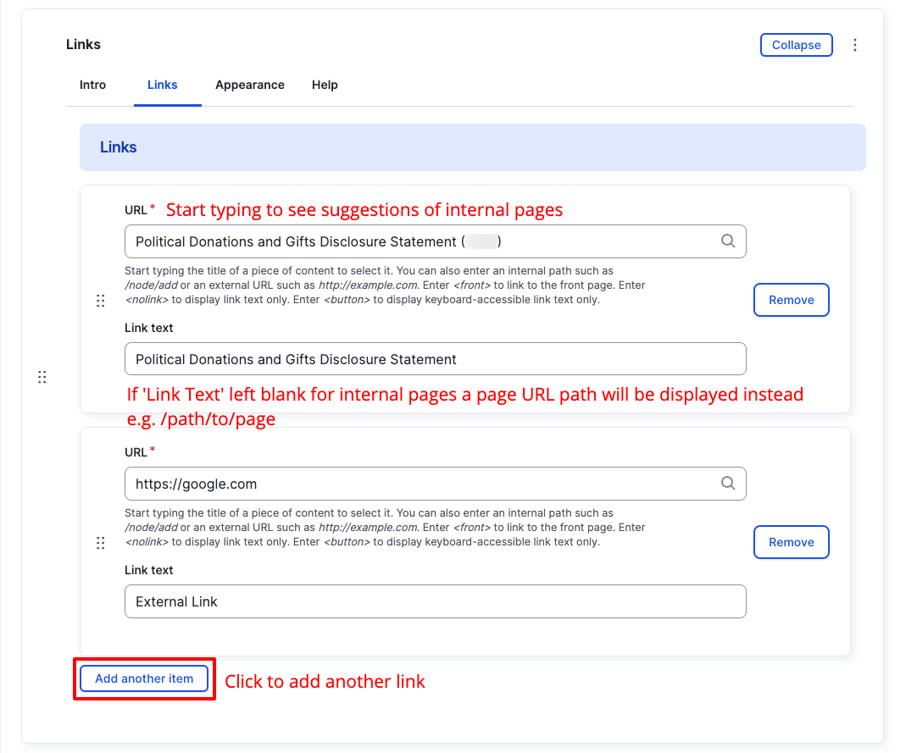Switch to the Intro tab

pyautogui.click(x=92, y=85)
